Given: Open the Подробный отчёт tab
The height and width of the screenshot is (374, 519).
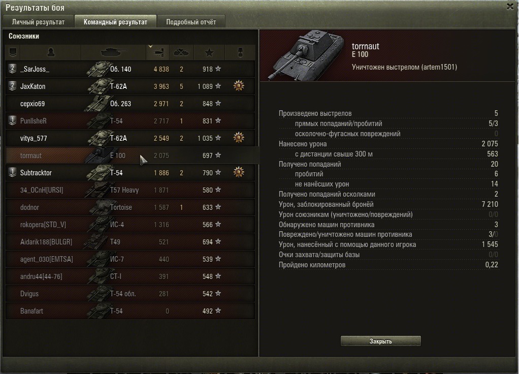Looking at the screenshot, I should pyautogui.click(x=191, y=22).
